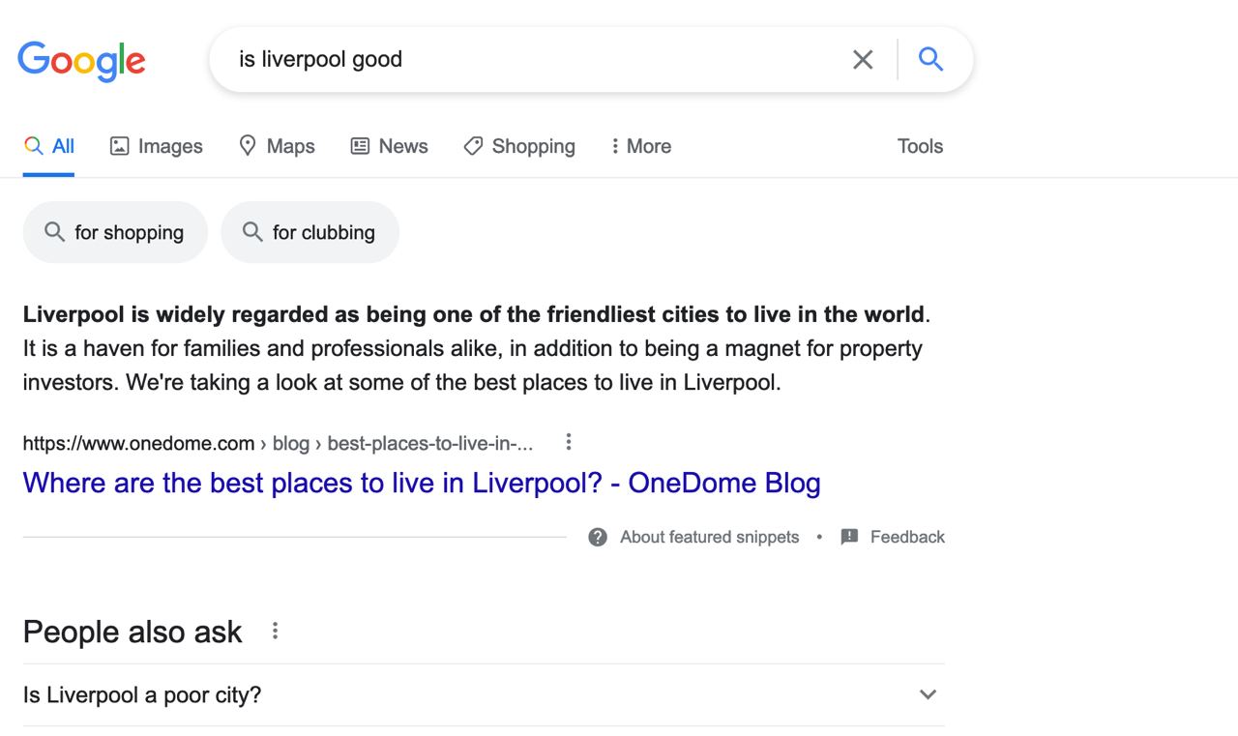Open the Images tab

click(156, 146)
